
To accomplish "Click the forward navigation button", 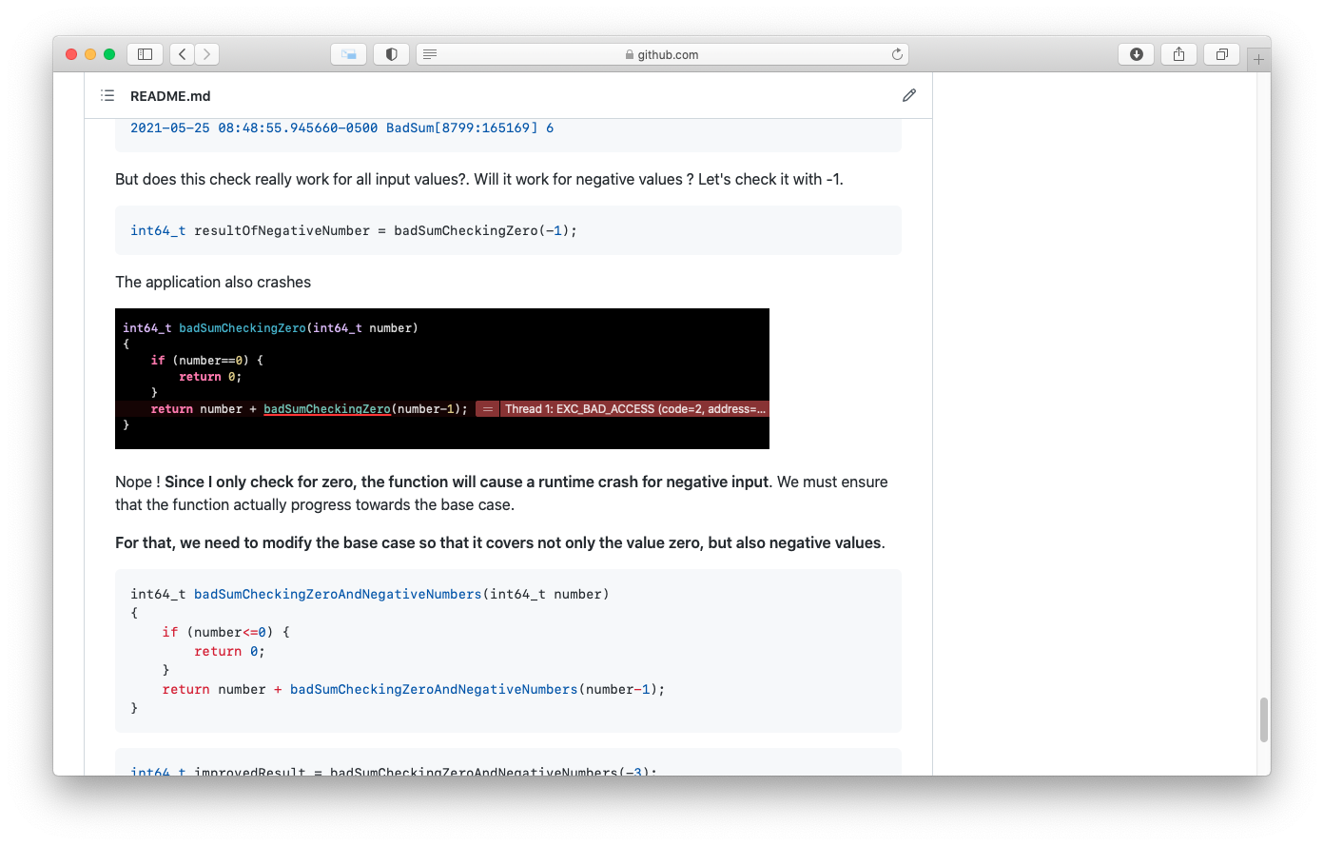I will coord(206,54).
